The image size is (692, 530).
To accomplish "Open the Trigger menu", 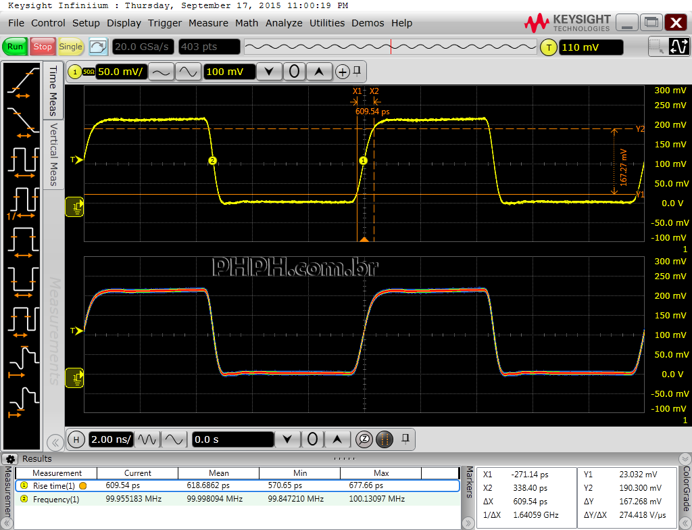I will [x=165, y=23].
